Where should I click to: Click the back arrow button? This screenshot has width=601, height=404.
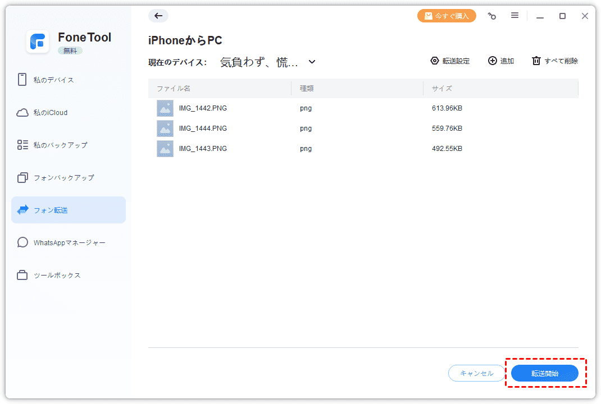[158, 16]
